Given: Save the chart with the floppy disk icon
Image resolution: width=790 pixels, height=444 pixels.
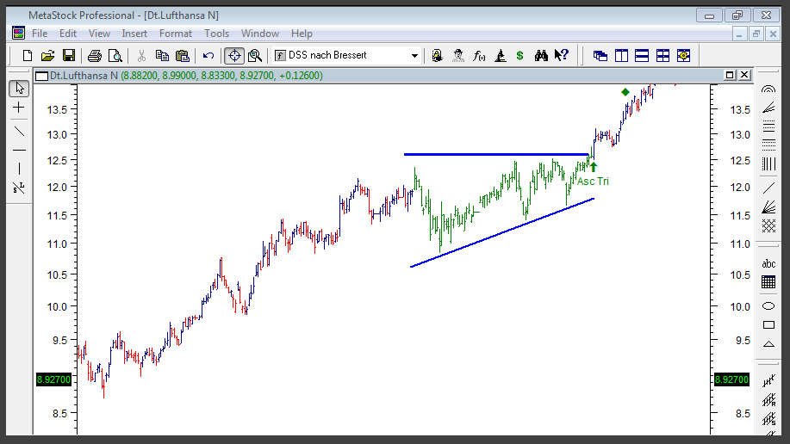Looking at the screenshot, I should pyautogui.click(x=69, y=55).
